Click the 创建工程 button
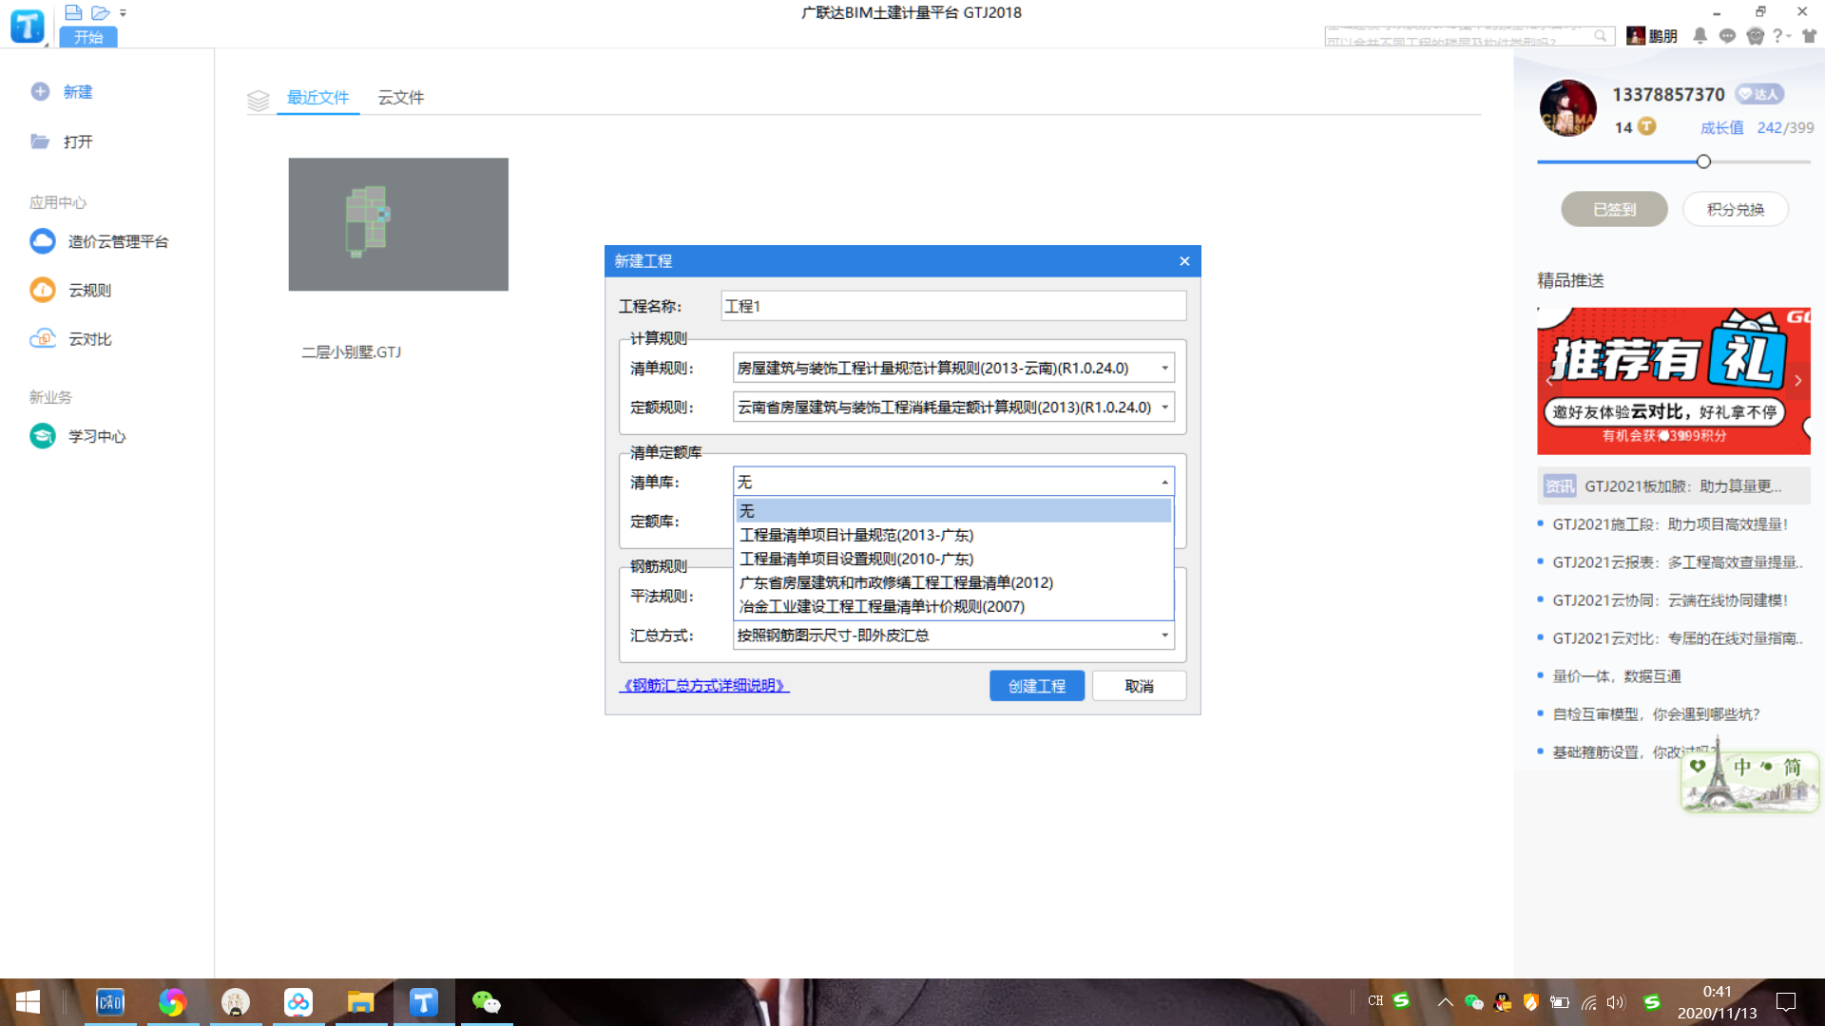 (x=1037, y=686)
